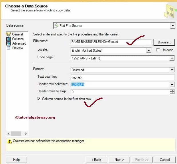Proceed with the Next button
Viewport: 177px width, 164px height.
pyautogui.click(x=119, y=160)
